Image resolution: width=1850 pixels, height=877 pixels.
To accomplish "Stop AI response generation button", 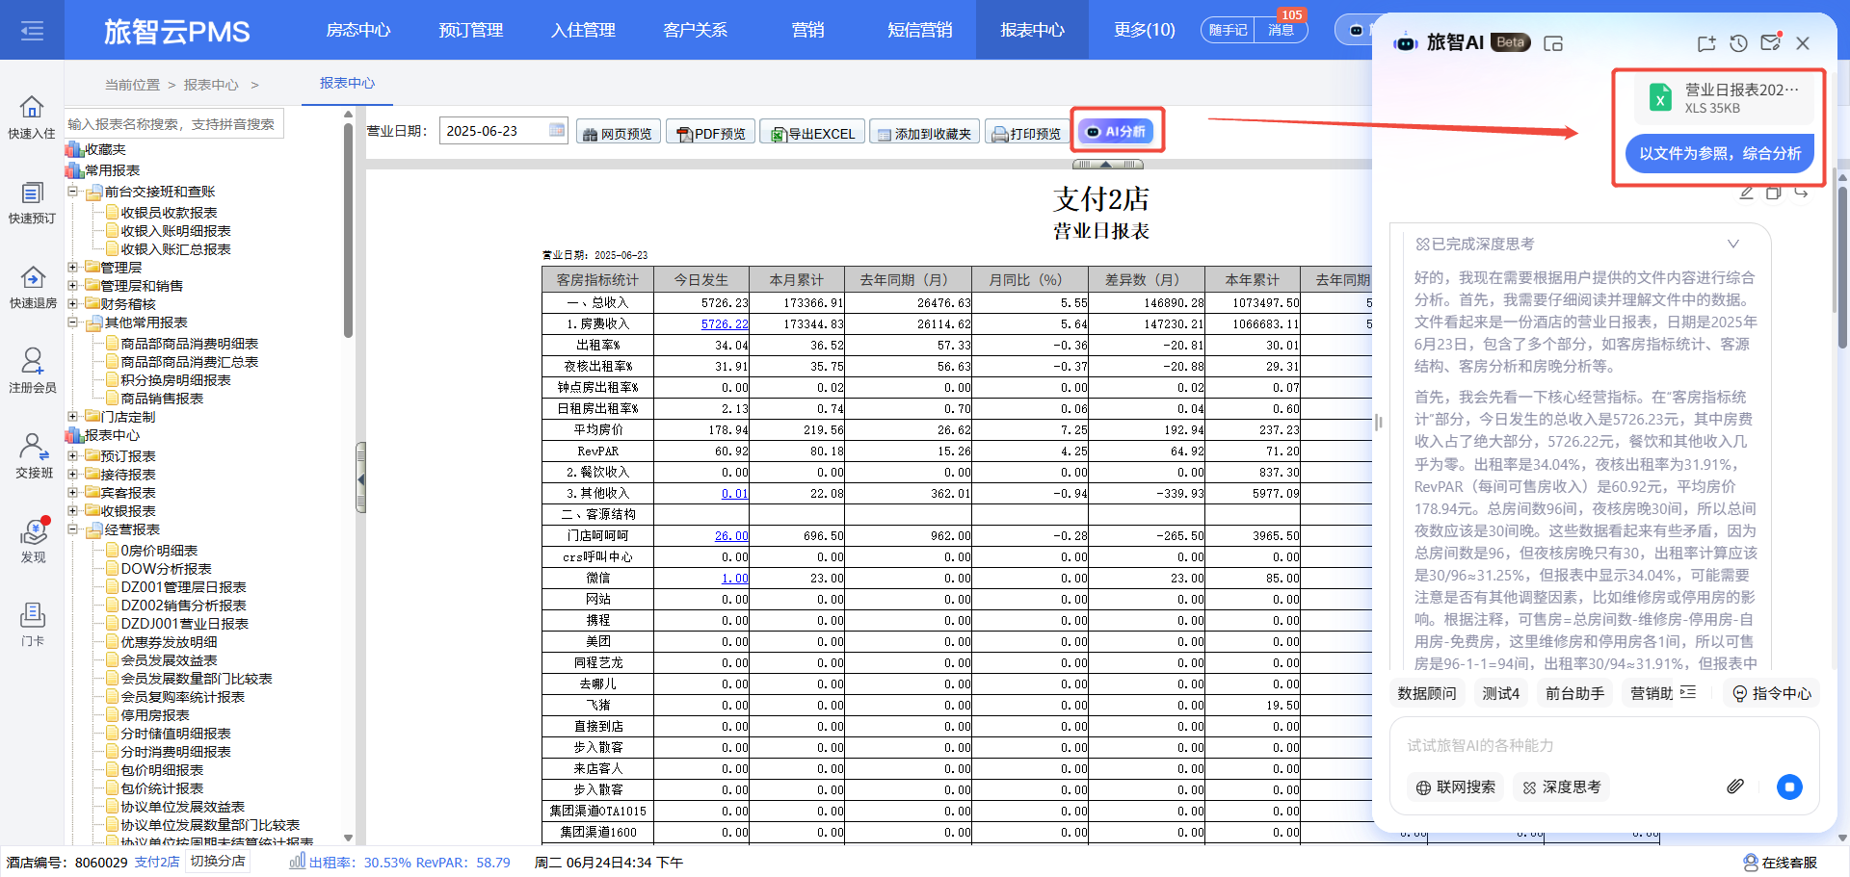I will (1789, 787).
